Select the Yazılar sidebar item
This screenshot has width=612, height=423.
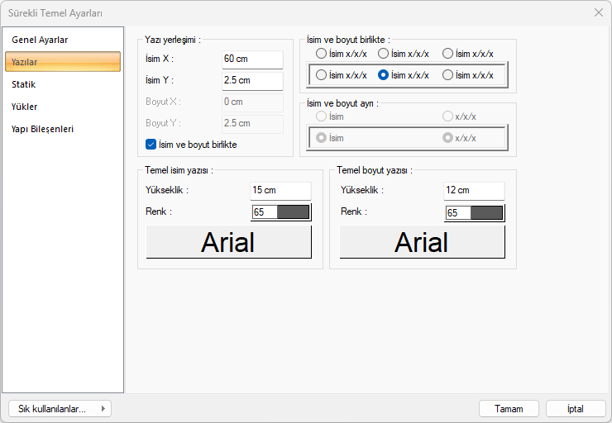pos(62,62)
